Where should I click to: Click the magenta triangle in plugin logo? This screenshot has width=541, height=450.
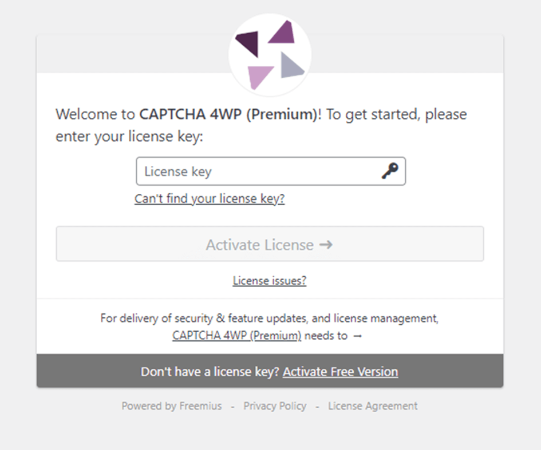[282, 33]
